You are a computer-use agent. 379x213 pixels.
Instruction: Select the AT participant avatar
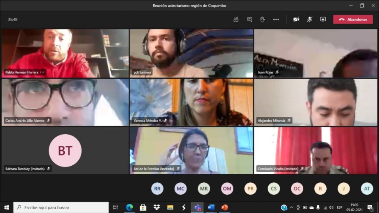click(x=366, y=188)
